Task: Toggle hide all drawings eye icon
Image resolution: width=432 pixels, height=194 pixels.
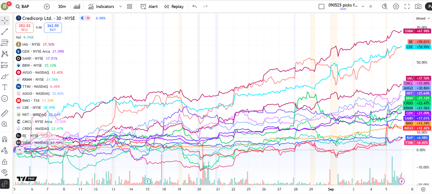Action: 5,173
